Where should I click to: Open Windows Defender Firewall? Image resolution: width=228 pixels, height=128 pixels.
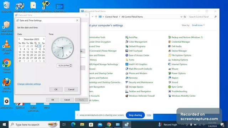click(140, 96)
